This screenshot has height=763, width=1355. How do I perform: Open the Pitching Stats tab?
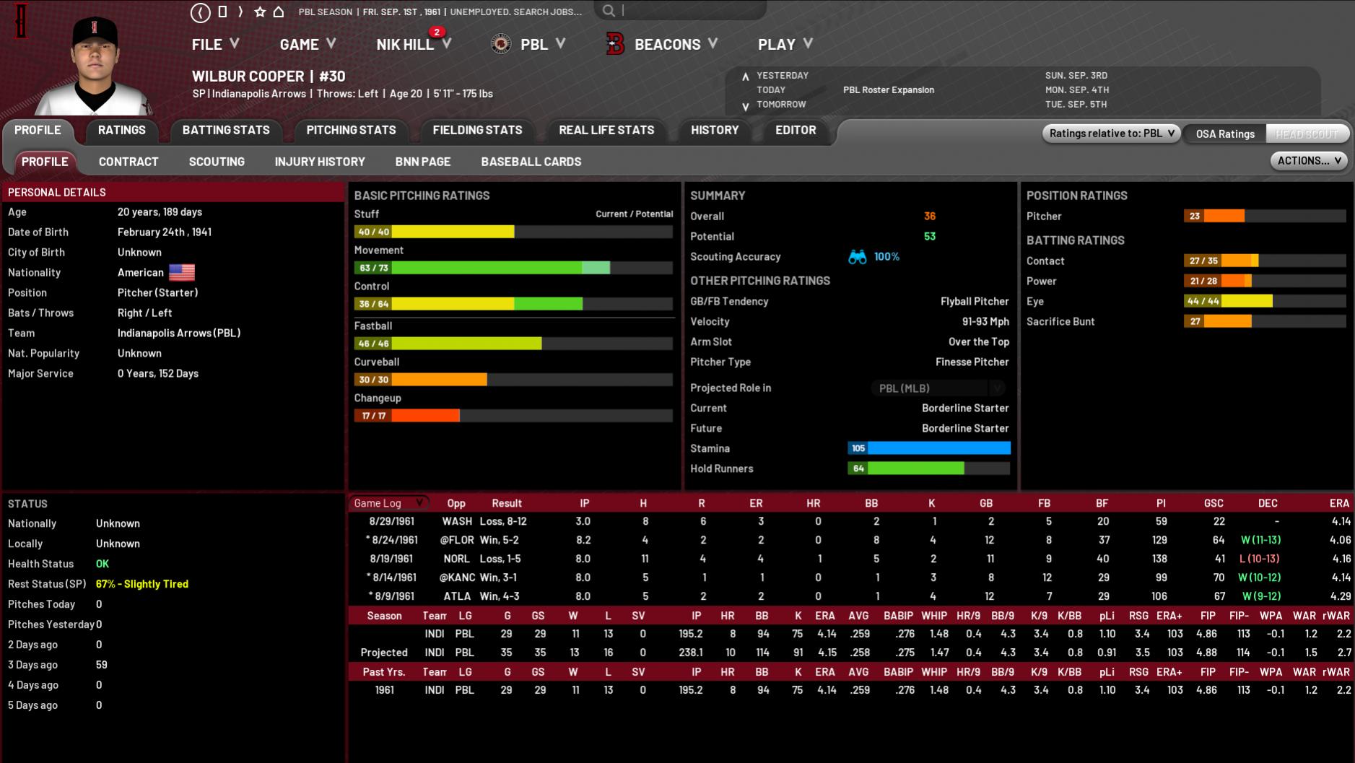[x=351, y=130]
